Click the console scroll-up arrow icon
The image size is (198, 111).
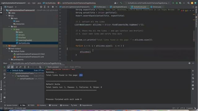pyautogui.click(x=193, y=71)
